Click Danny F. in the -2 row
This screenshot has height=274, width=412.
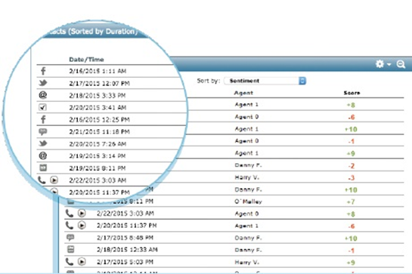pyautogui.click(x=248, y=165)
